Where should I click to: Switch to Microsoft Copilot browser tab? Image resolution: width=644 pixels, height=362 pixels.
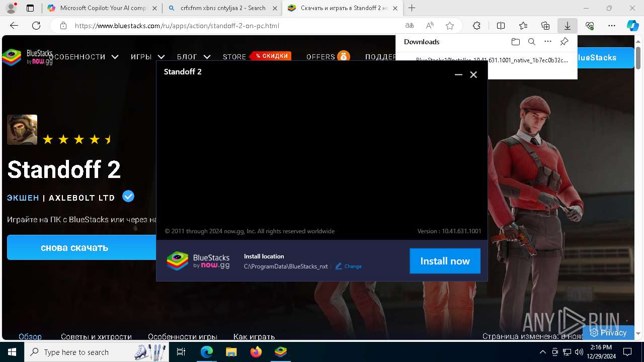[102, 8]
